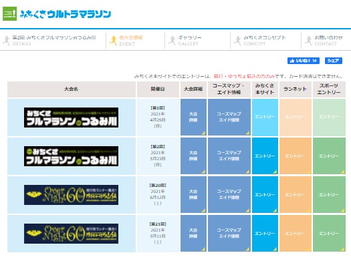This screenshot has height=259, width=351.
Task: Open 大会詳細 for the April 25 race
Action: tap(193, 117)
